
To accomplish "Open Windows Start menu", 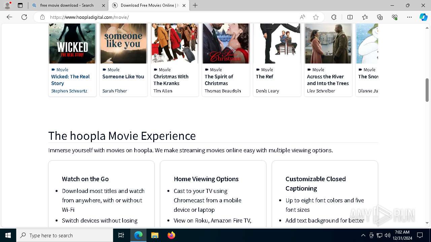I will click(8, 235).
